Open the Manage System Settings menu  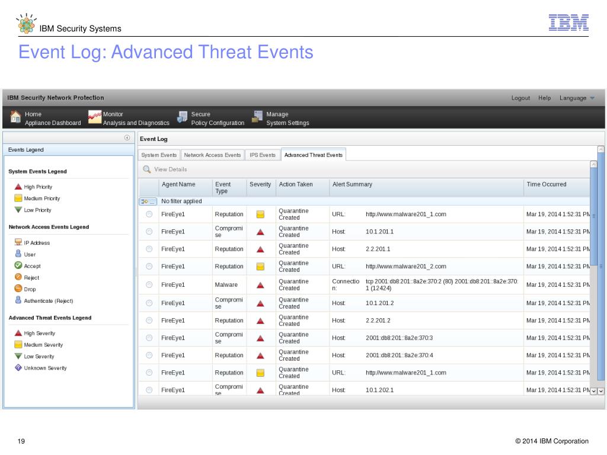pyautogui.click(x=280, y=118)
